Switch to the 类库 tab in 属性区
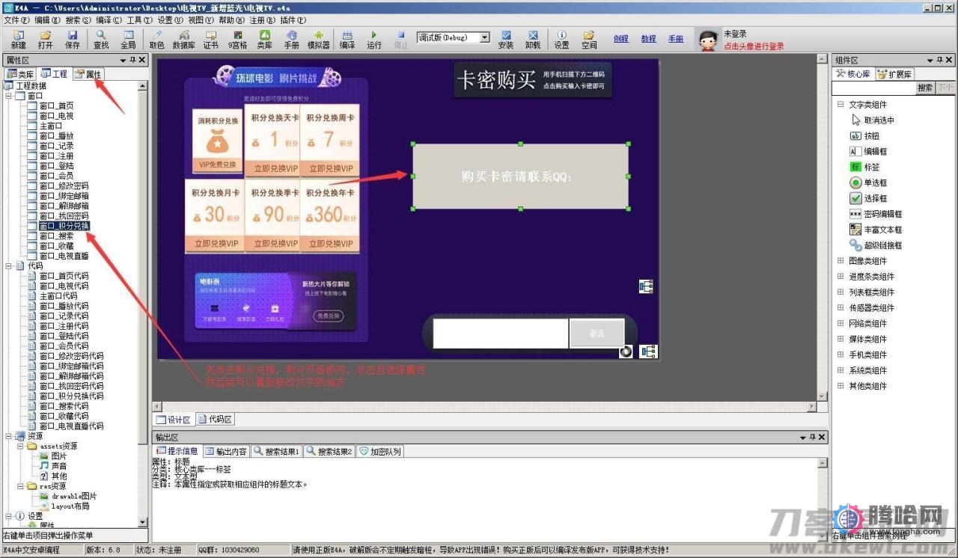Screen dimensions: 958x558 20,74
